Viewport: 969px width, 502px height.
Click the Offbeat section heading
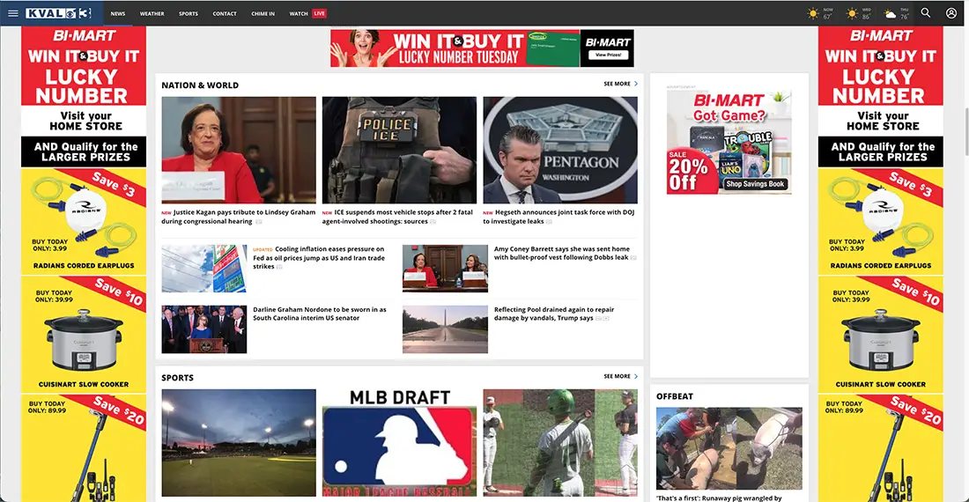675,396
